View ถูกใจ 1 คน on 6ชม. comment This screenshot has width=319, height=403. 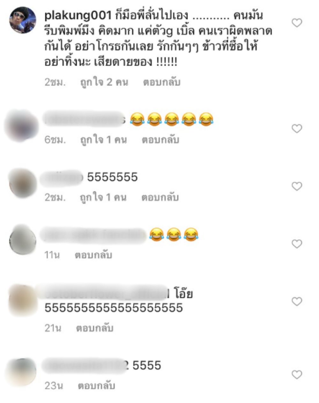103,140
